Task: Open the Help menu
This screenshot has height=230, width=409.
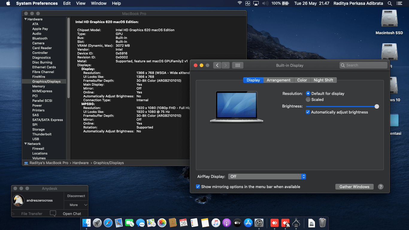Action: [116, 3]
